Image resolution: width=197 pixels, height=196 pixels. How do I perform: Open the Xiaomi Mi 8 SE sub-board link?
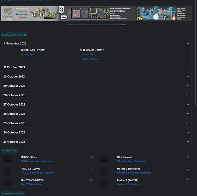[90, 59]
